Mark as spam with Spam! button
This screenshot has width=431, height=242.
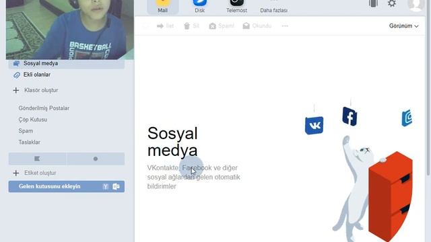click(x=222, y=26)
